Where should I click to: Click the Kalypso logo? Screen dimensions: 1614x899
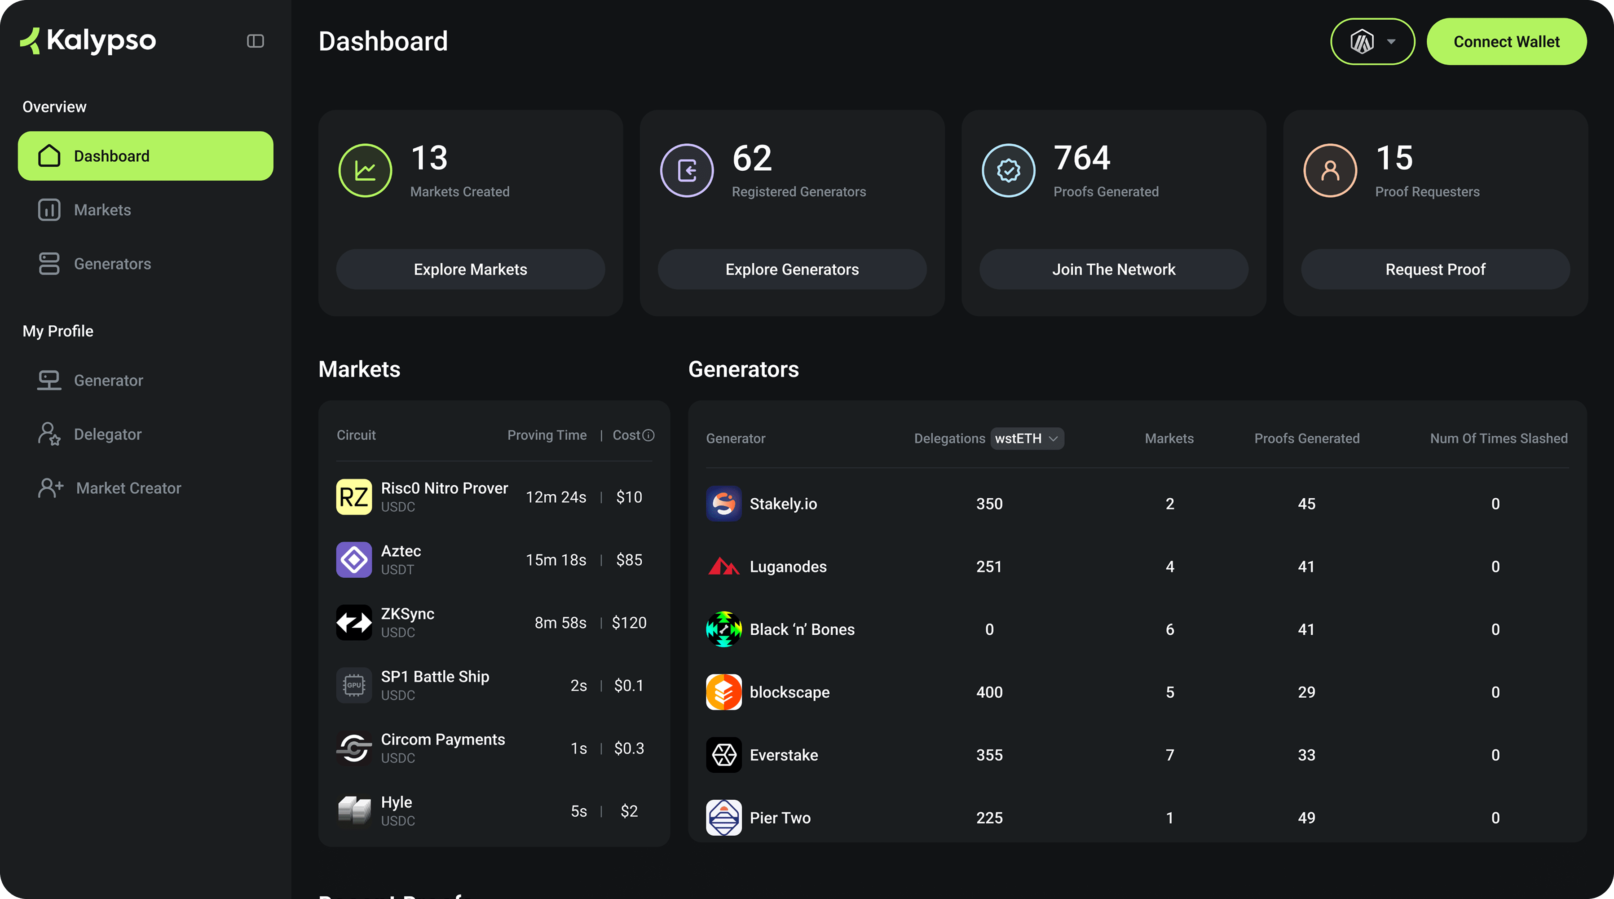pyautogui.click(x=87, y=41)
